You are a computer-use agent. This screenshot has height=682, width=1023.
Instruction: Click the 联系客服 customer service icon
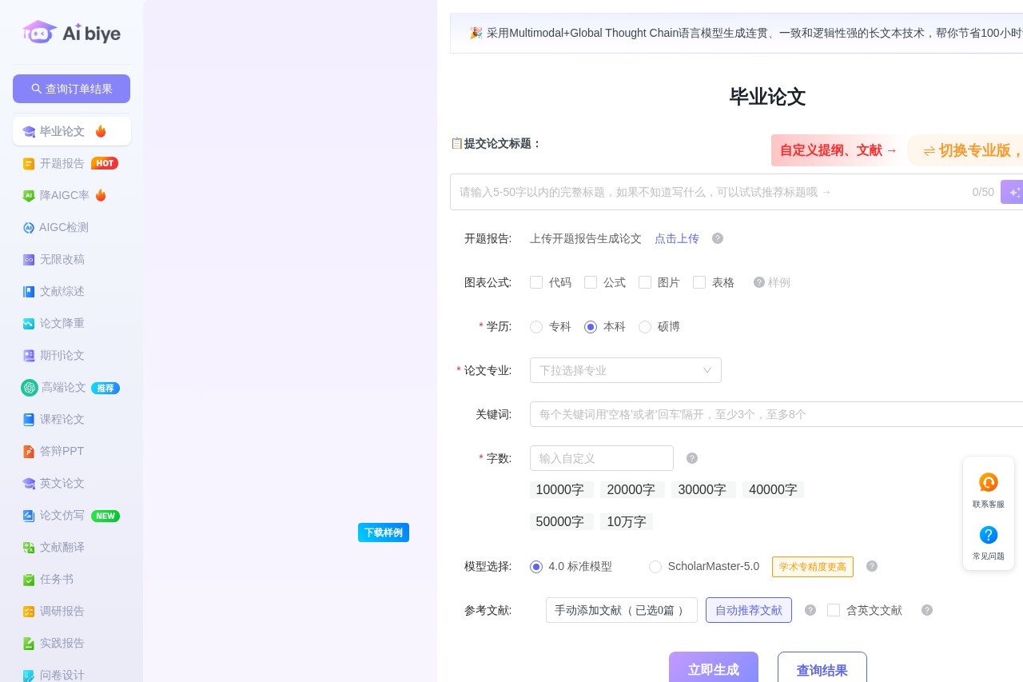pyautogui.click(x=988, y=483)
